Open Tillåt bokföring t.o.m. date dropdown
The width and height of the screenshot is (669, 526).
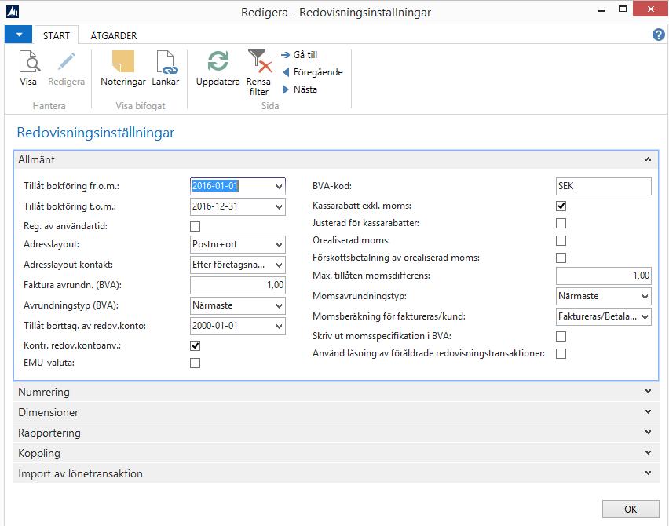(x=279, y=207)
